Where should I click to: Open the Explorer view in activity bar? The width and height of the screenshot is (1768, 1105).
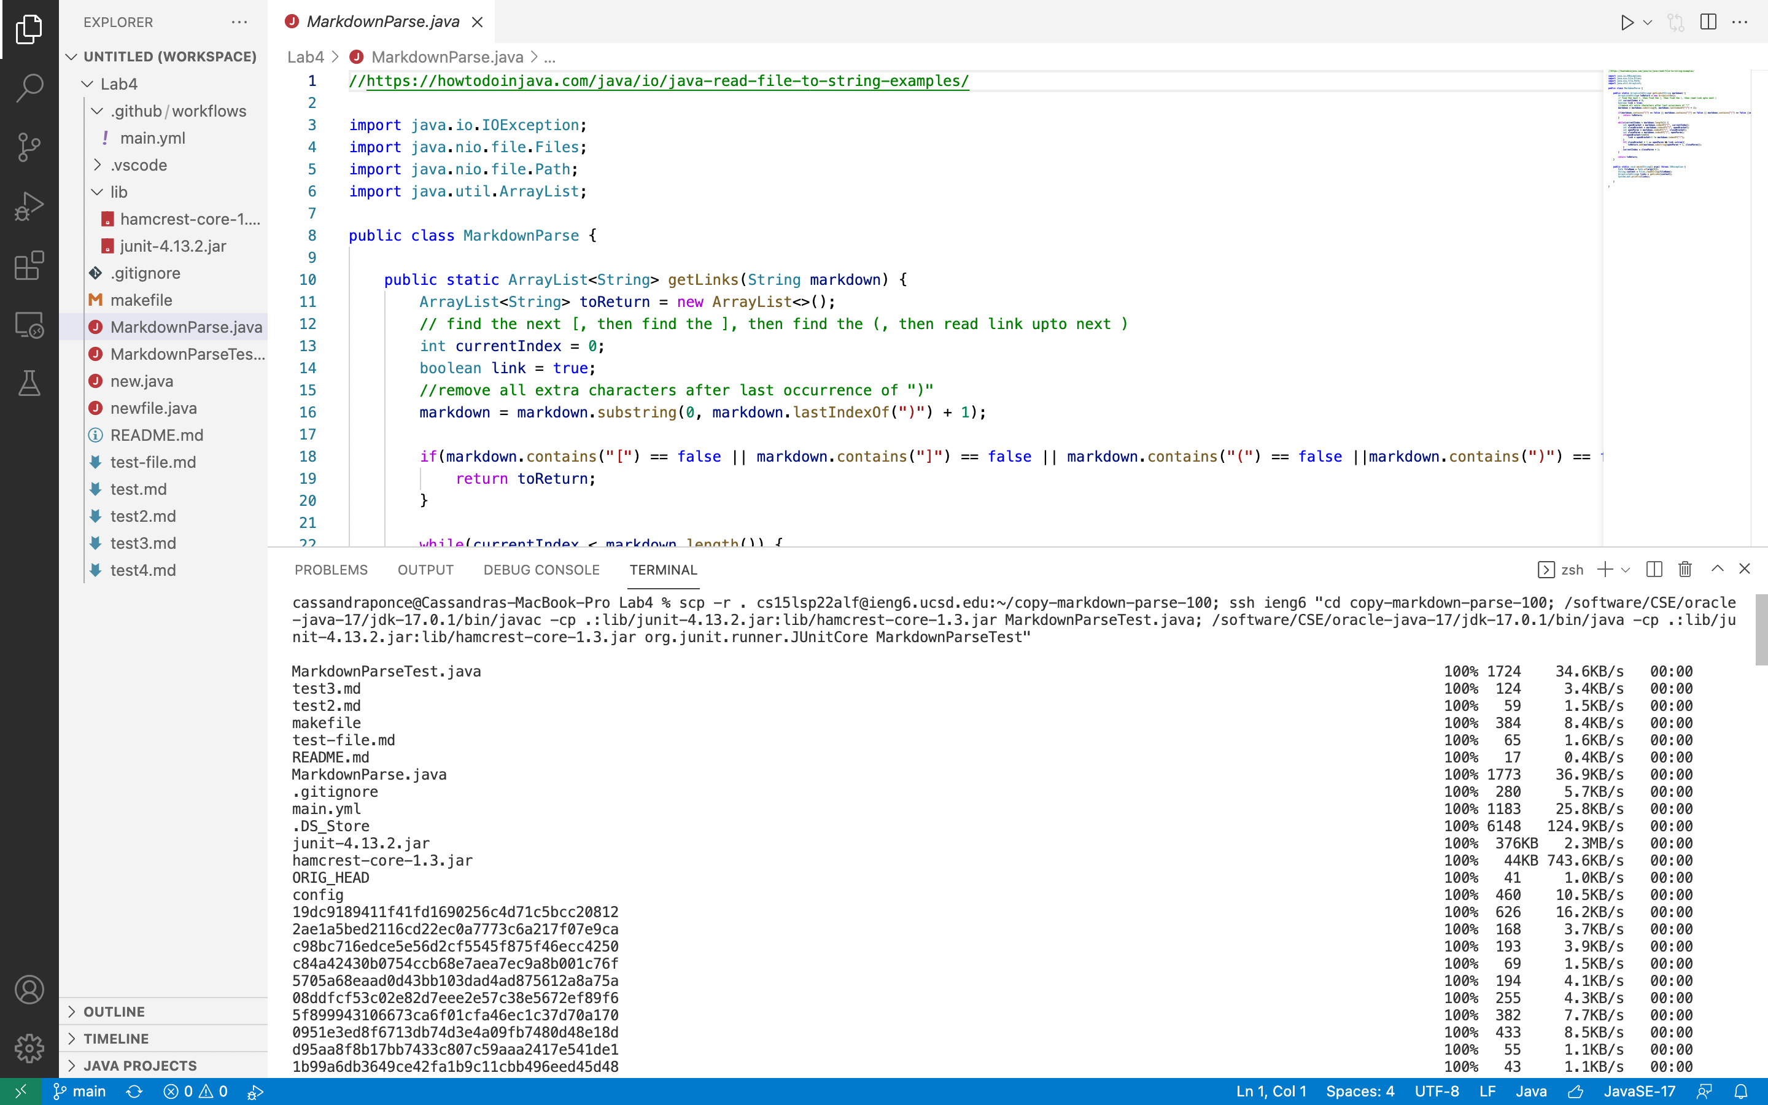(29, 29)
